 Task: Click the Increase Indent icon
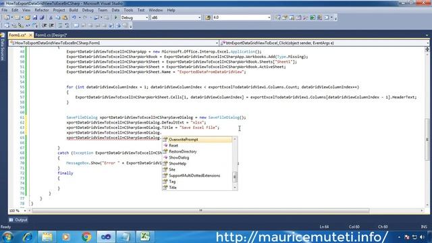pos(51,26)
